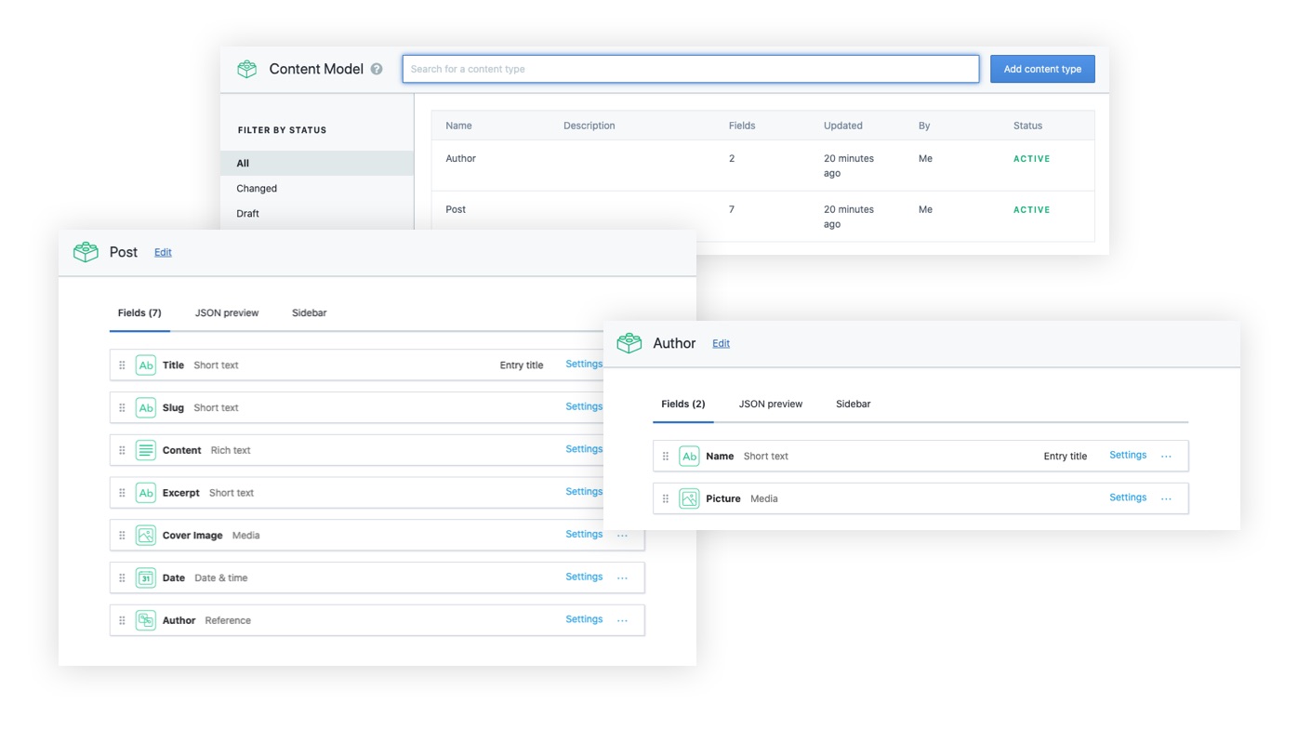Open Settings for Title field
This screenshot has width=1311, height=743.
[x=584, y=365]
